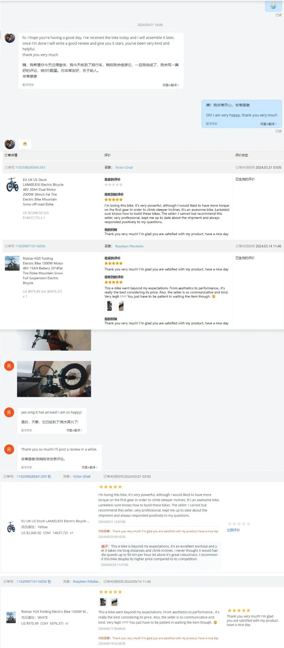
Task: Expand 阿里AI翻译 under the 'hope you're having a good day' message
Action: 171,85
